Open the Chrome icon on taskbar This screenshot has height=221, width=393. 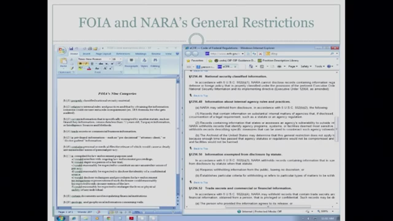click(x=108, y=218)
